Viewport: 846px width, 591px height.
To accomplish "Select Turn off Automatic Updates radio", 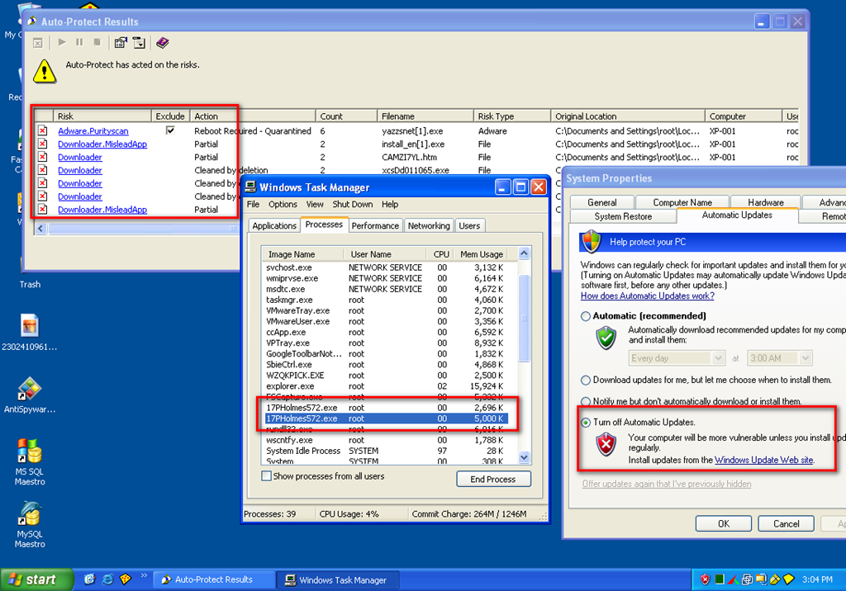I will pyautogui.click(x=586, y=423).
